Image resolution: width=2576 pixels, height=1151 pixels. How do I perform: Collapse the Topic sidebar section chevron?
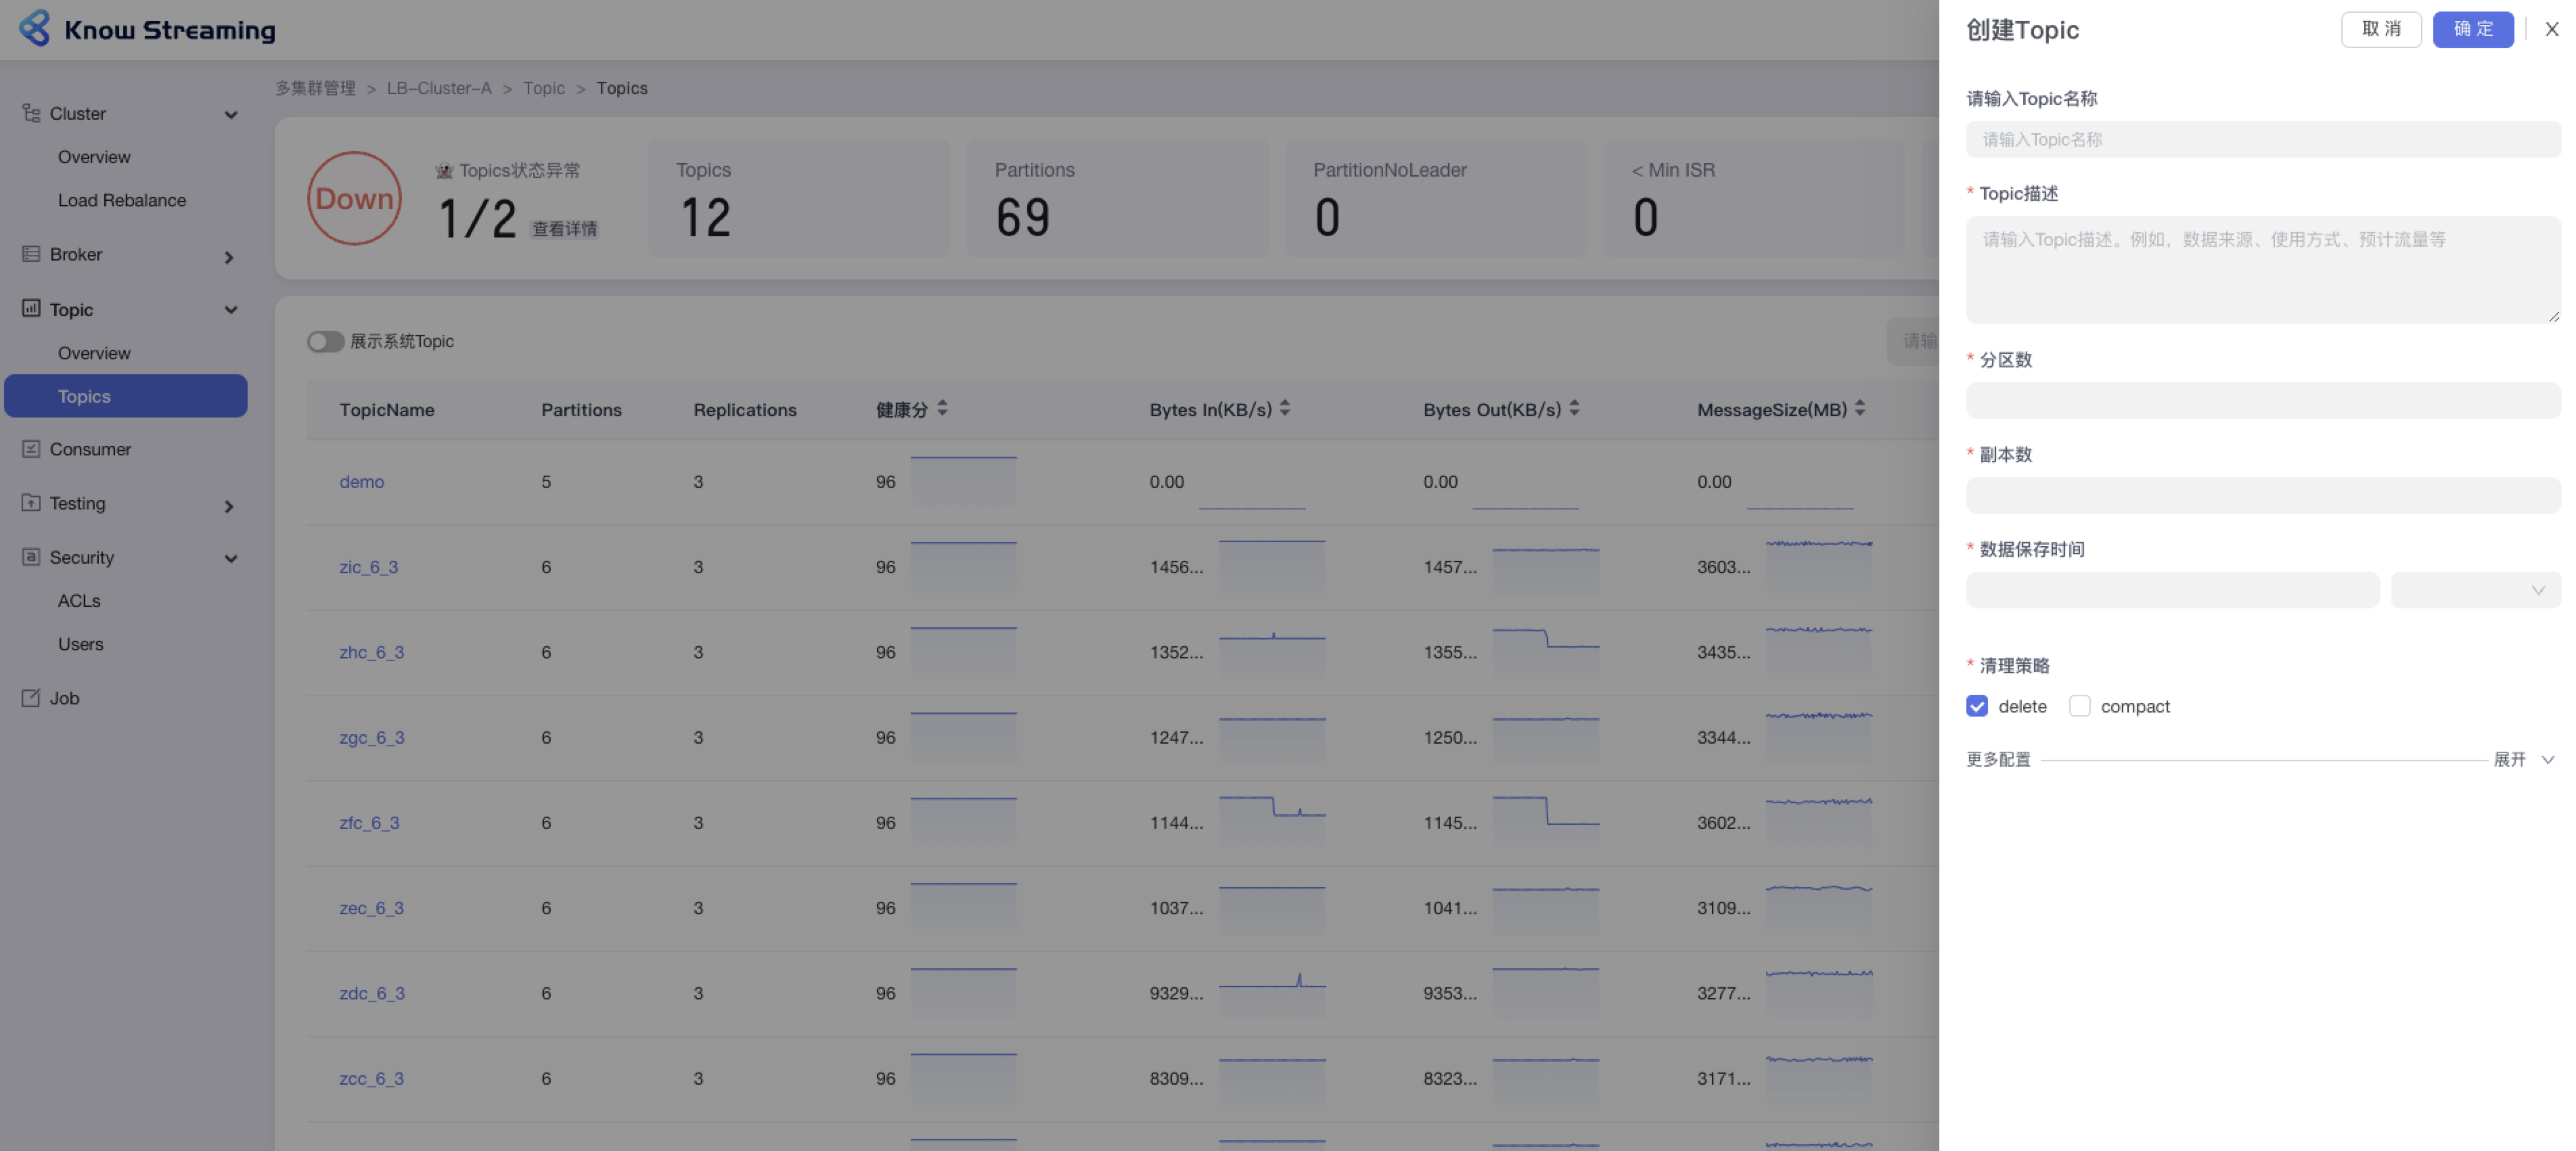(x=231, y=310)
